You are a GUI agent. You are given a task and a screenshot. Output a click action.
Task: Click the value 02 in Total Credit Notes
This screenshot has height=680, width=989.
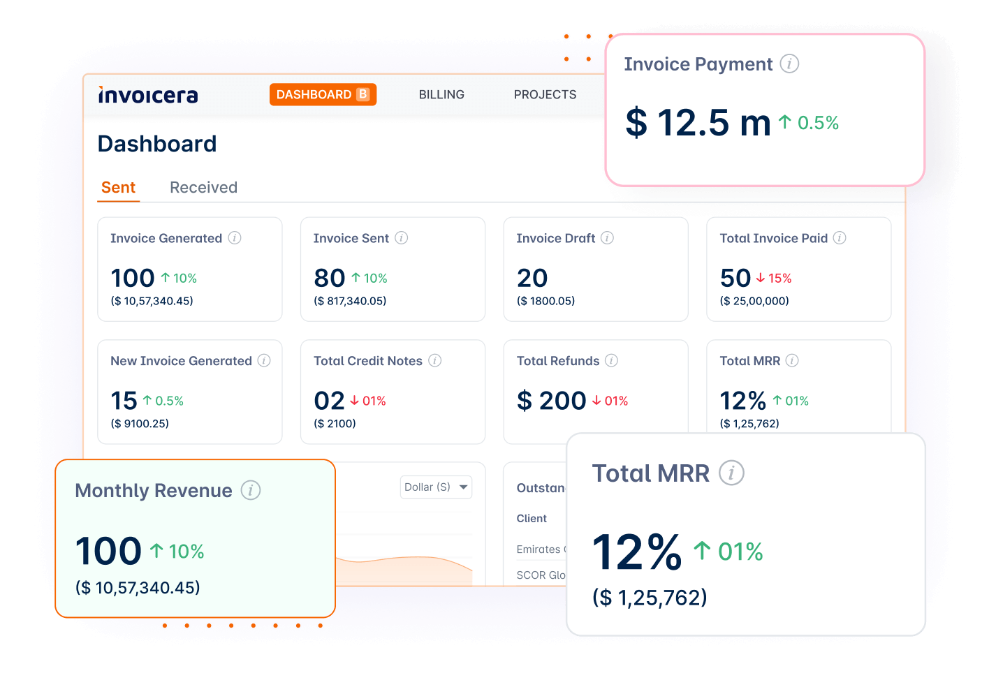click(x=330, y=401)
